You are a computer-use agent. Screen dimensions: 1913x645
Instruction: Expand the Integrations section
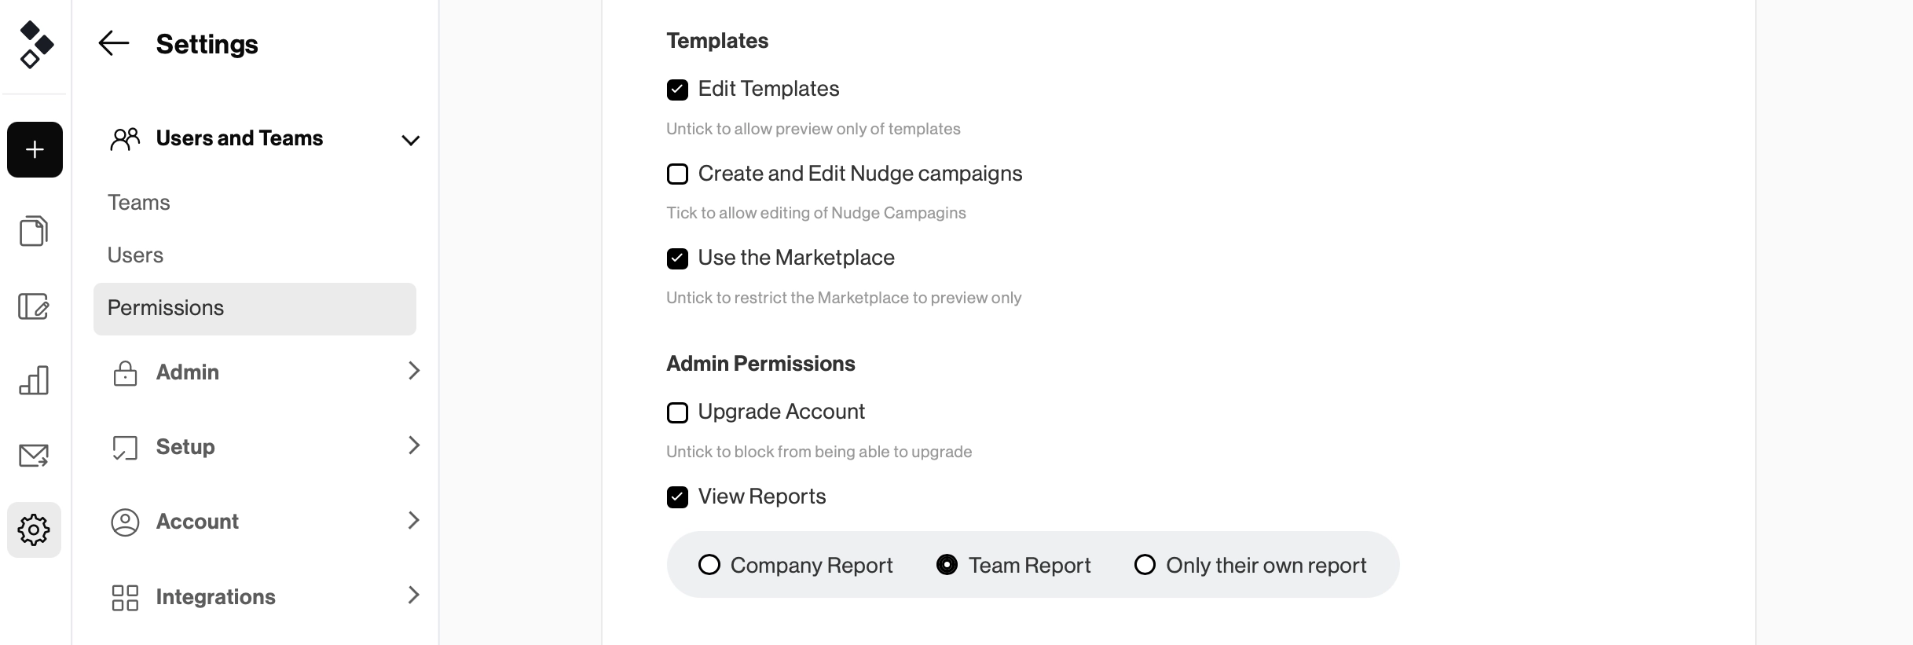(414, 596)
